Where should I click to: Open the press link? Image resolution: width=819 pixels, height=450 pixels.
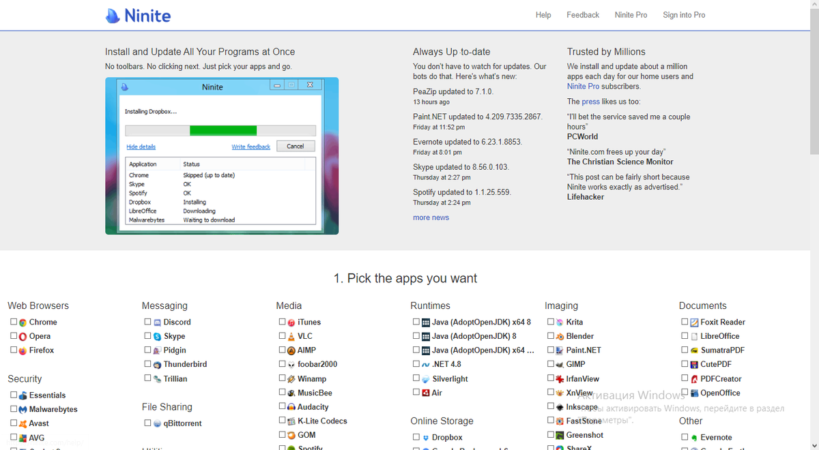point(590,102)
